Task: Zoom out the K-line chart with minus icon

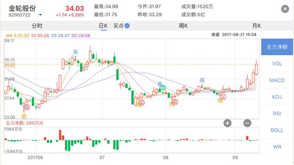Action: coord(247,123)
